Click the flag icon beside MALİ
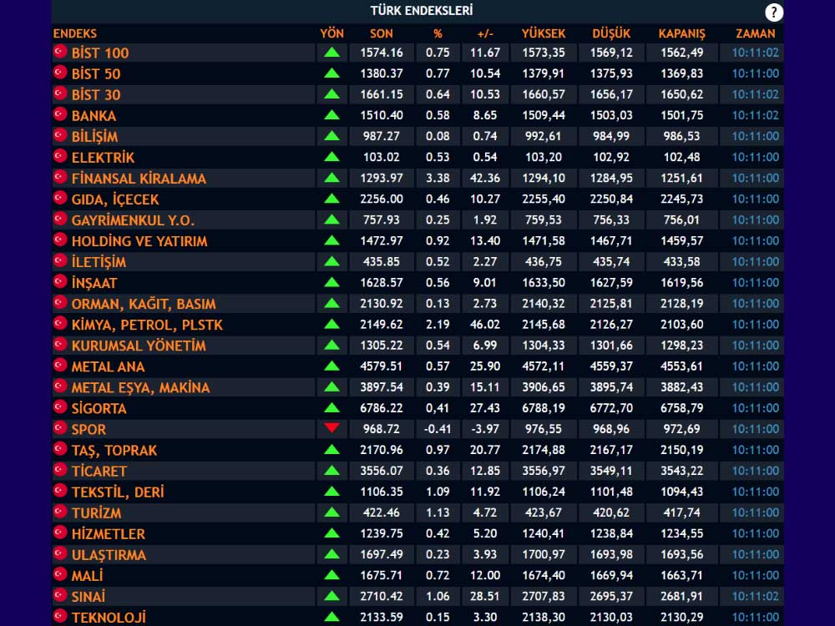Viewport: 835px width, 626px height. click(60, 574)
